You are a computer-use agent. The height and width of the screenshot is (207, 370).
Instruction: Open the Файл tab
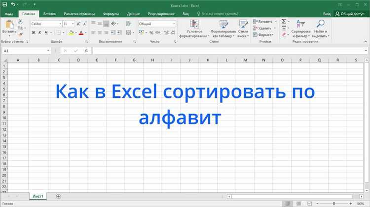click(9, 14)
